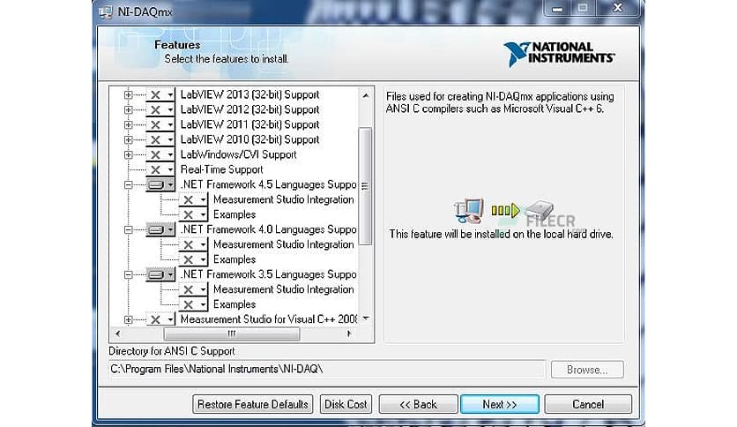Image resolution: width=737 pixels, height=427 pixels.
Task: Click X icon for Examples under .NET 4.5
Action: pos(189,215)
